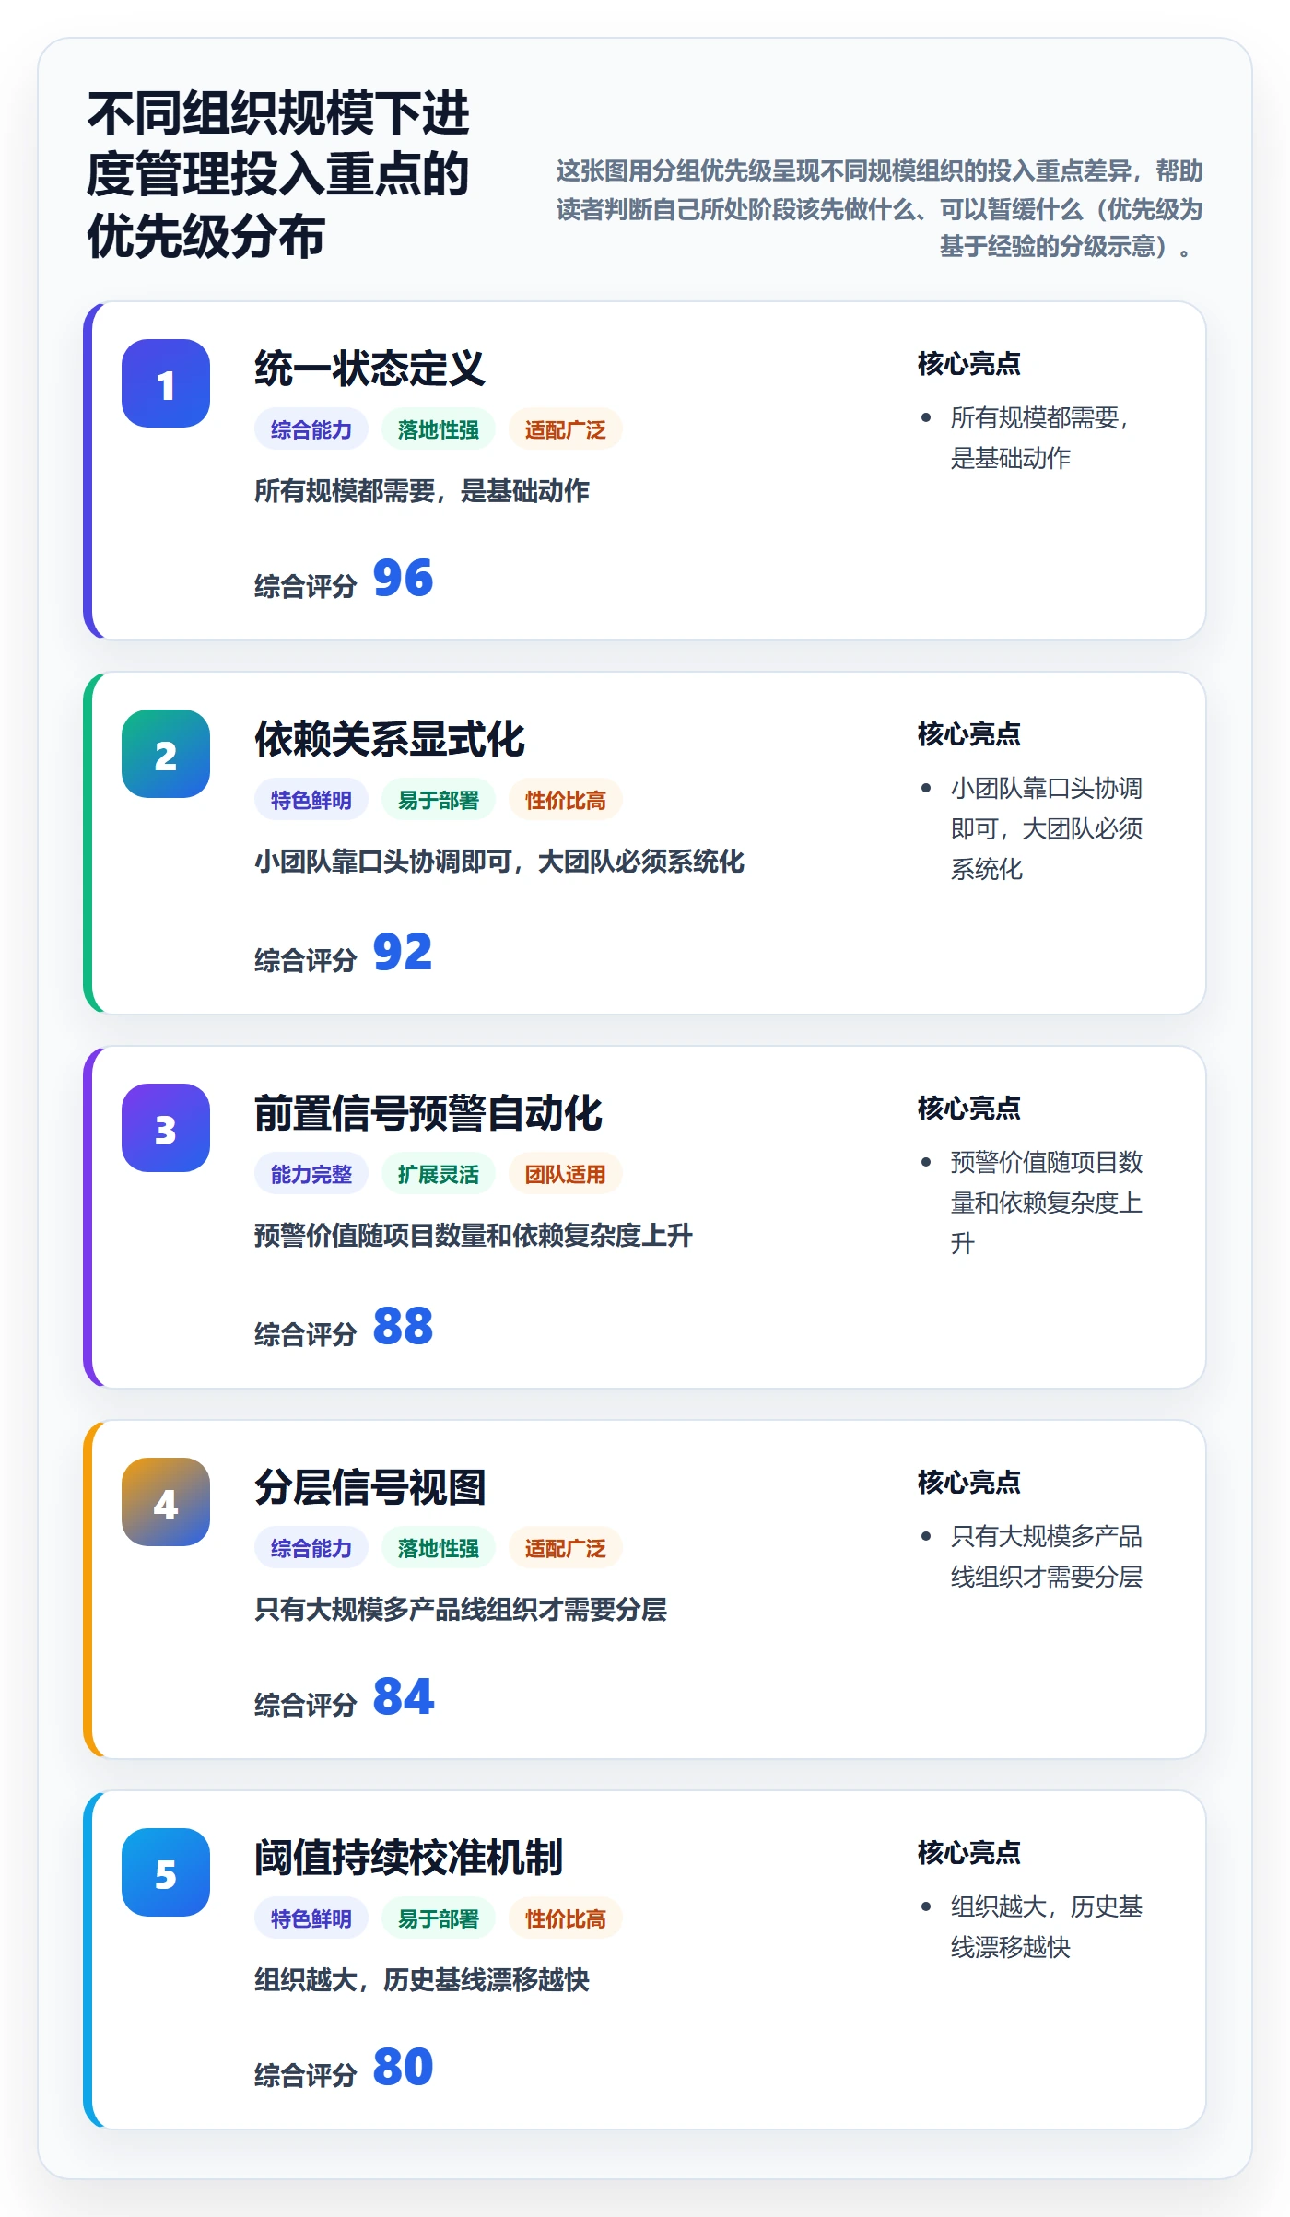
Task: Click the score value 80
Action: (x=403, y=2068)
